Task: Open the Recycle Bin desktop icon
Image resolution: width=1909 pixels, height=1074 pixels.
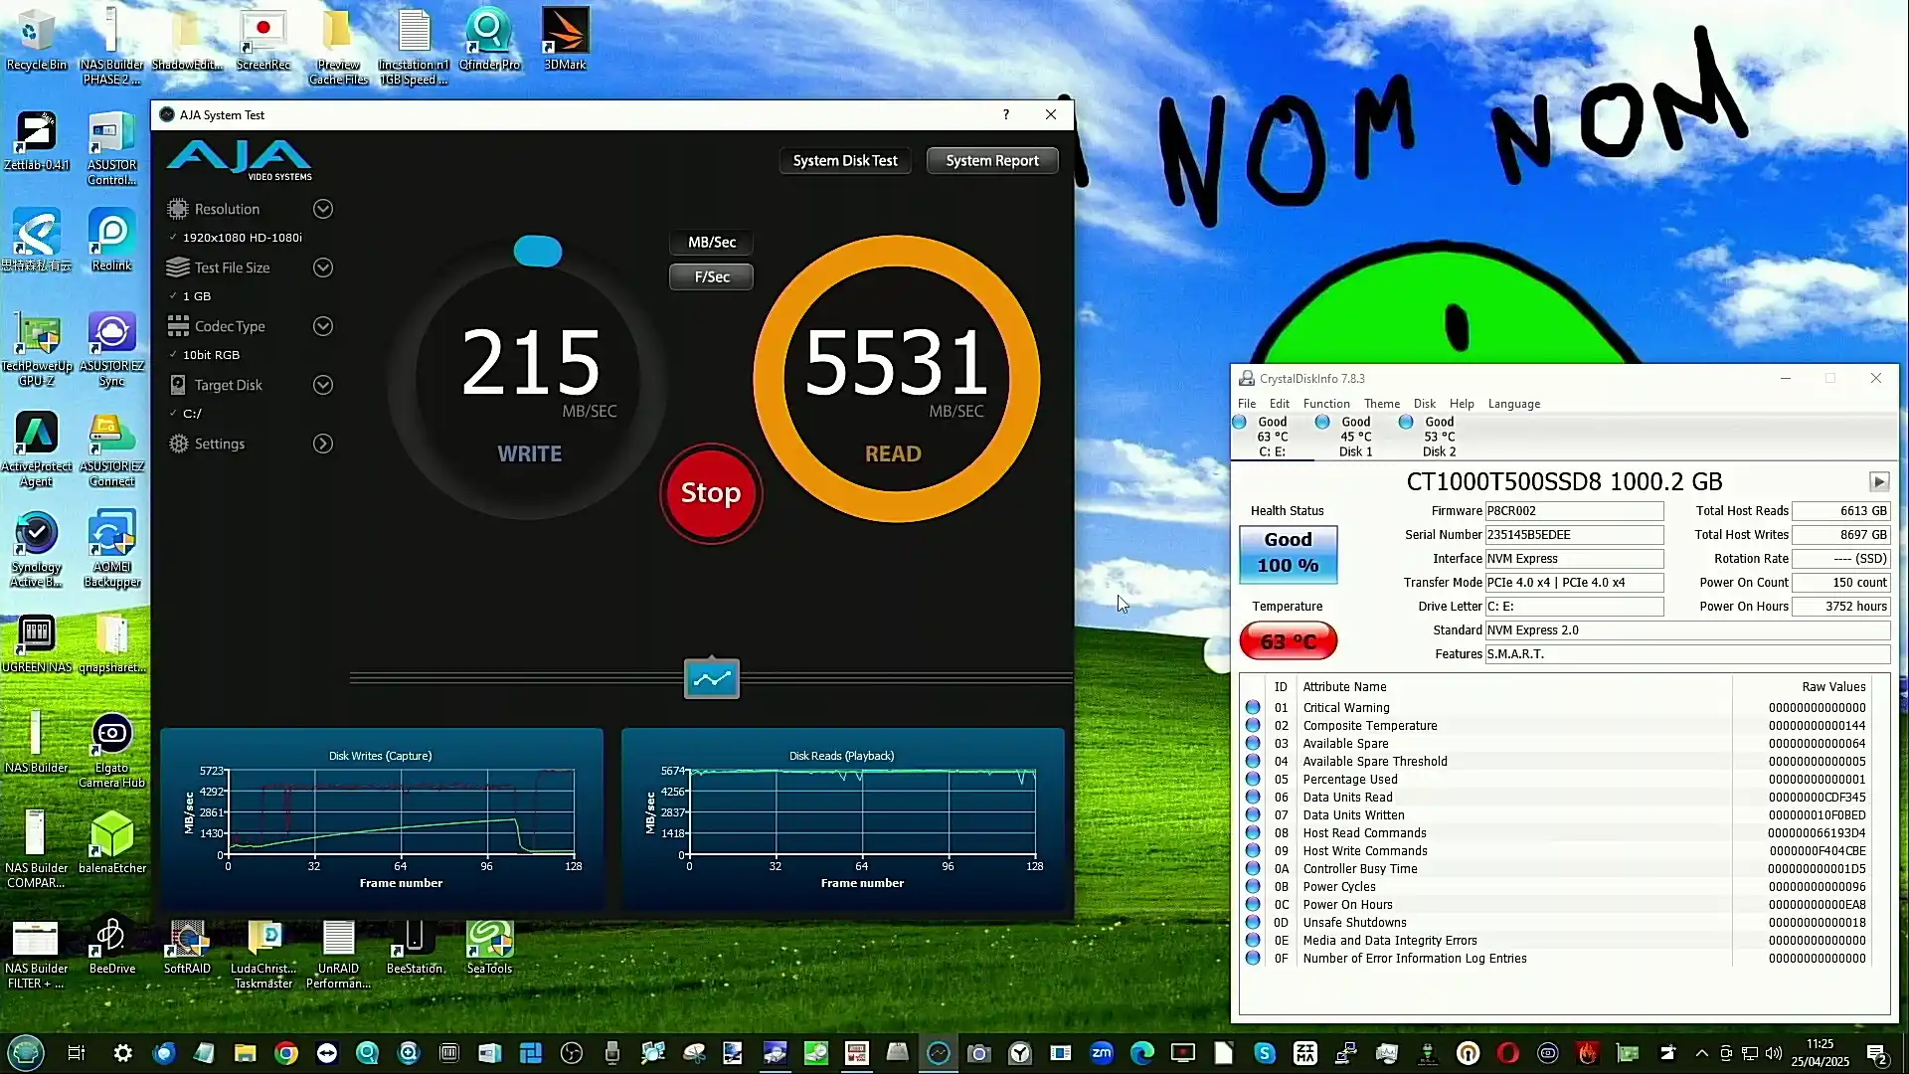Action: pyautogui.click(x=36, y=40)
